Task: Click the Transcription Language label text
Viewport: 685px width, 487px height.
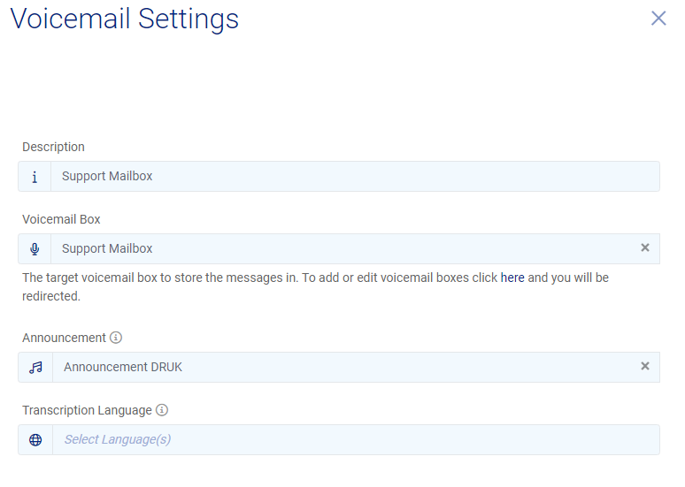Action: tap(87, 410)
